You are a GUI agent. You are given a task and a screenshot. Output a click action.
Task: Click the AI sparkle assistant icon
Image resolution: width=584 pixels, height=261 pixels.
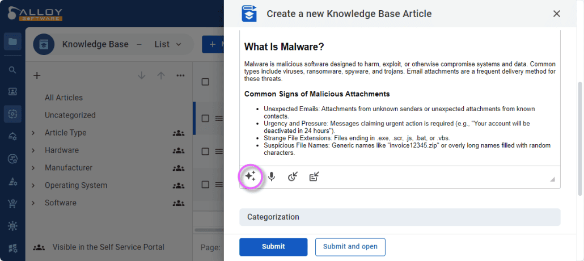[250, 177]
